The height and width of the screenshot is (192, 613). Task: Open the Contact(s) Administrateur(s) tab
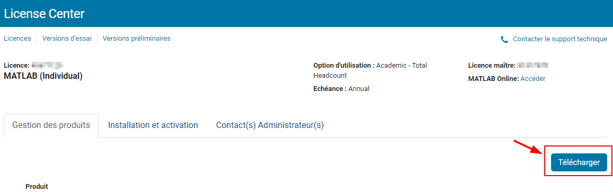point(270,125)
